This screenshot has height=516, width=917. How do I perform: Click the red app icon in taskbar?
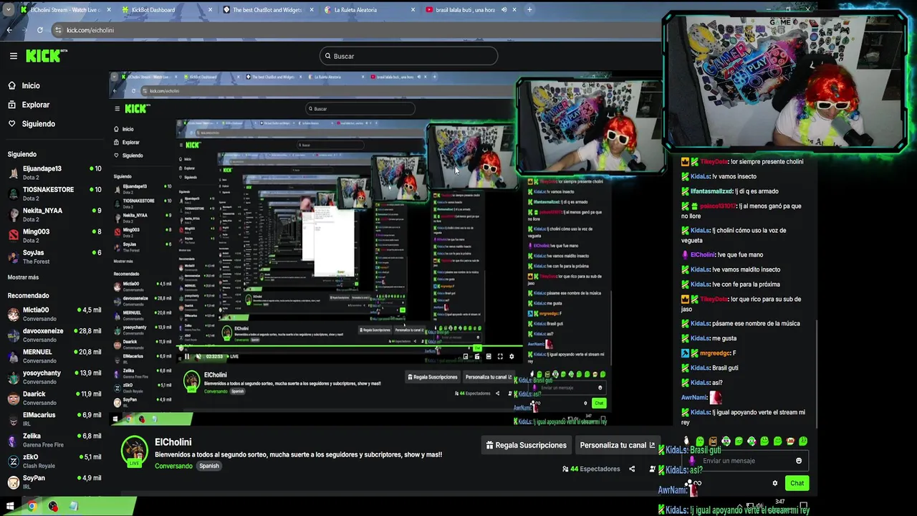[53, 506]
